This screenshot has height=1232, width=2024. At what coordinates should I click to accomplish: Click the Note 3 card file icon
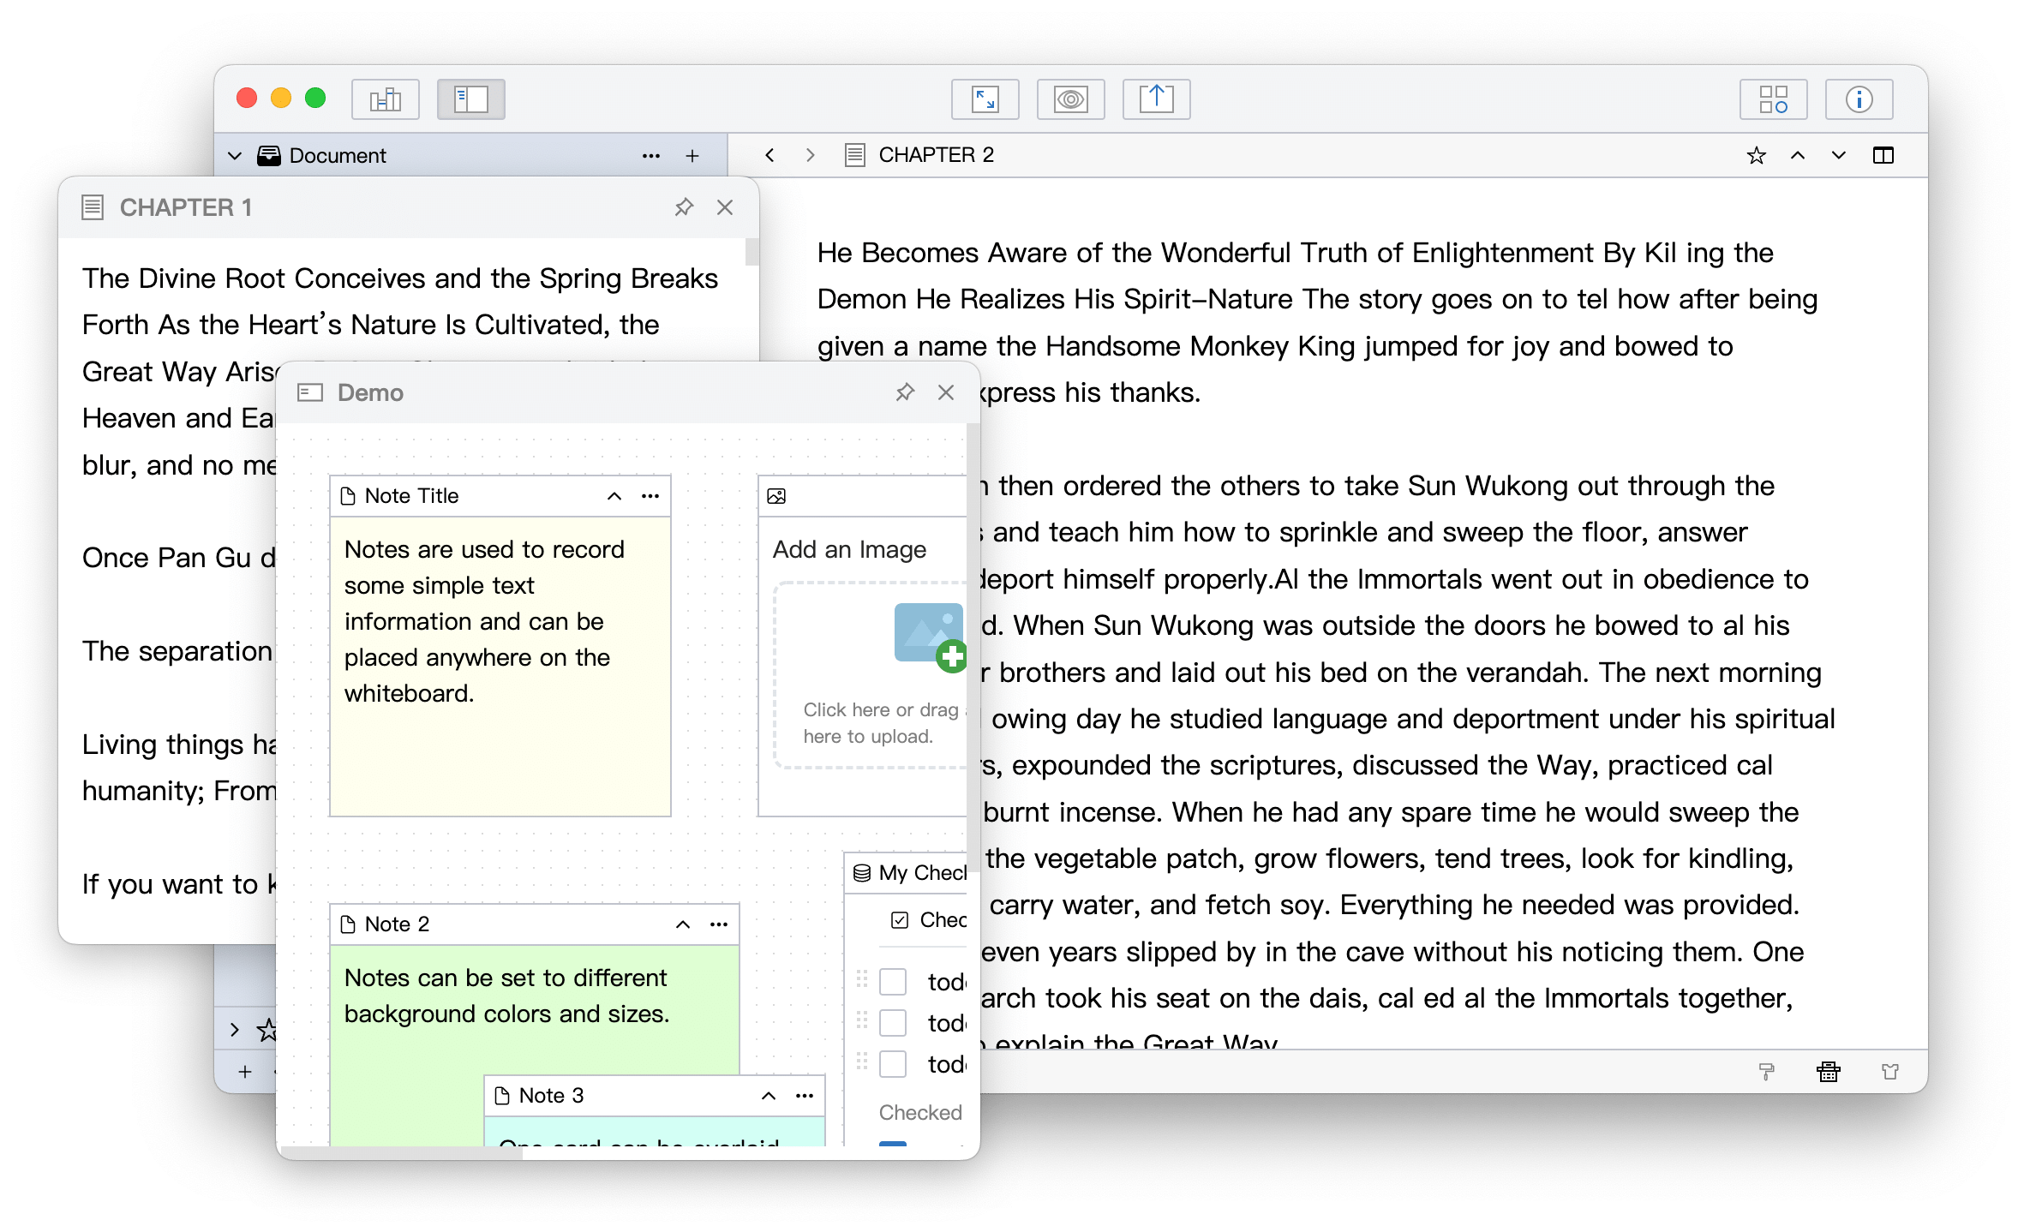[502, 1096]
